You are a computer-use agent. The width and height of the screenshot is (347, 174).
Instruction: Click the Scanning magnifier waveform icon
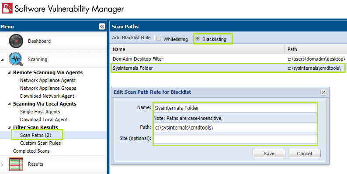tap(16, 59)
